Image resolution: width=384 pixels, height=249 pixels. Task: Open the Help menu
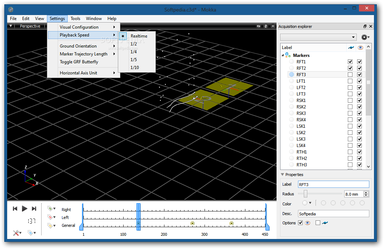(112, 19)
